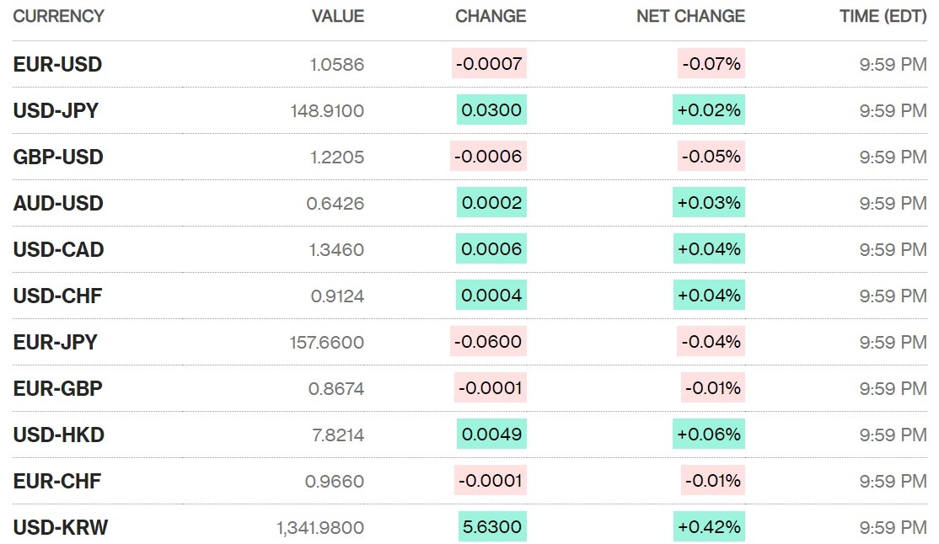This screenshot has width=939, height=544.
Task: Select the USD-KRW currency link
Action: pos(61,527)
